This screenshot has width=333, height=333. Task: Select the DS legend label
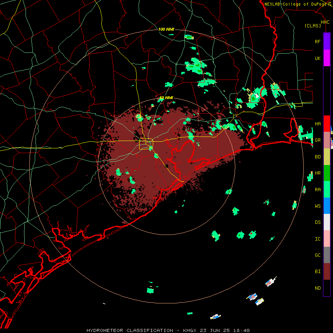[x=317, y=222]
